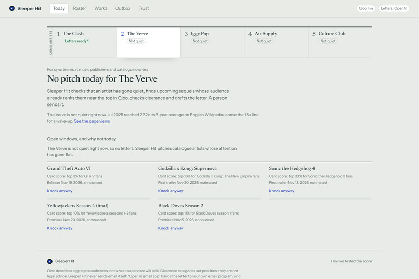Go to the Outbox tab
The height and width of the screenshot is (279, 419).
coord(123,8)
